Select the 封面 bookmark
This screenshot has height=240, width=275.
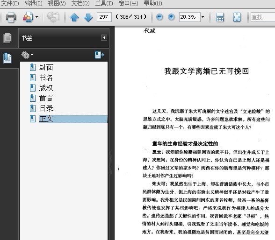point(46,67)
